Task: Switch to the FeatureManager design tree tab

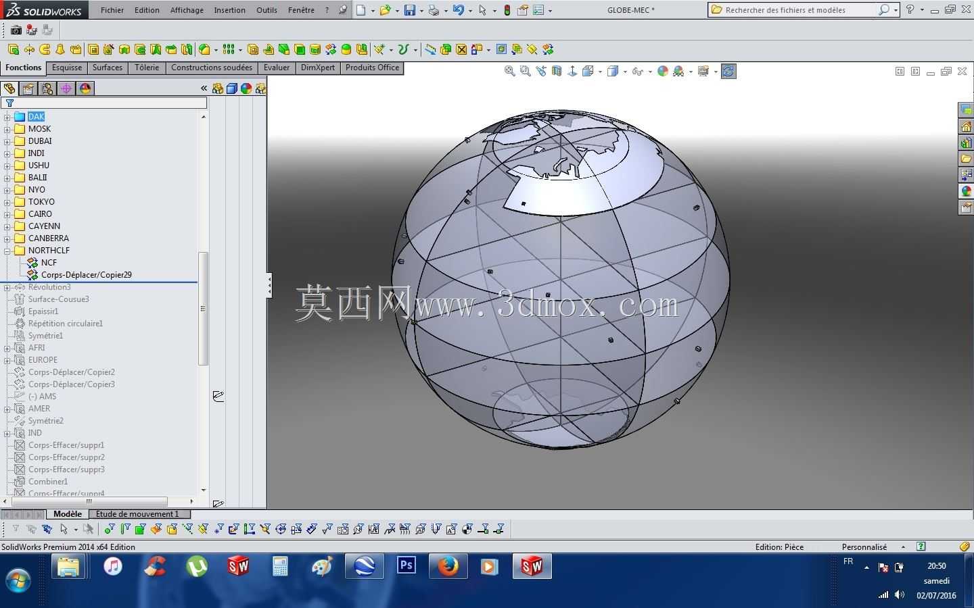Action: coord(9,88)
